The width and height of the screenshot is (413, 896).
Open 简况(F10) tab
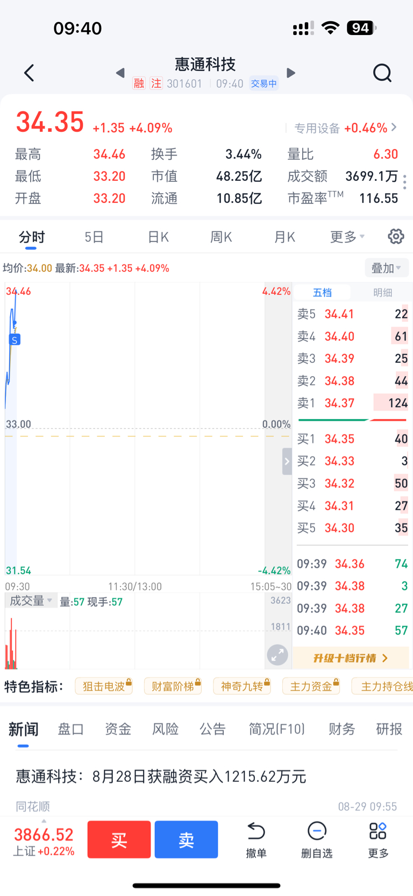click(x=276, y=729)
